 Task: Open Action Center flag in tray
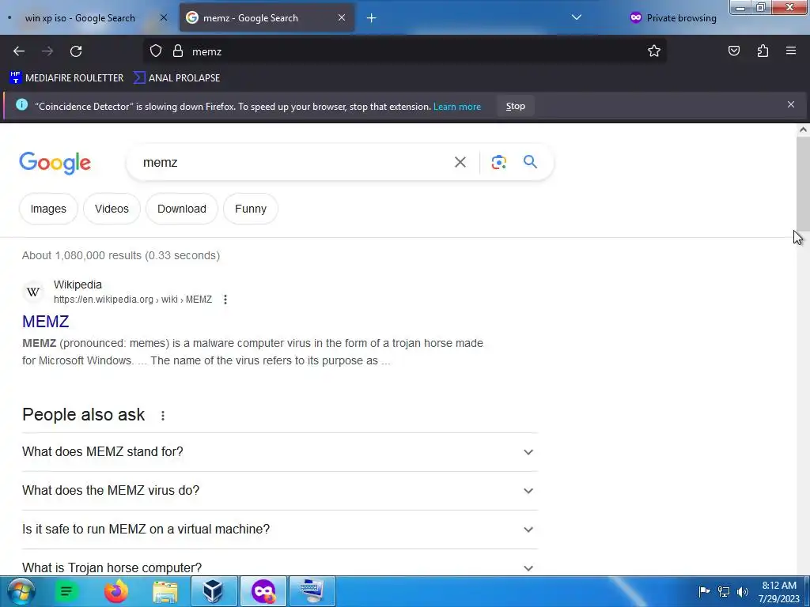coord(704,591)
